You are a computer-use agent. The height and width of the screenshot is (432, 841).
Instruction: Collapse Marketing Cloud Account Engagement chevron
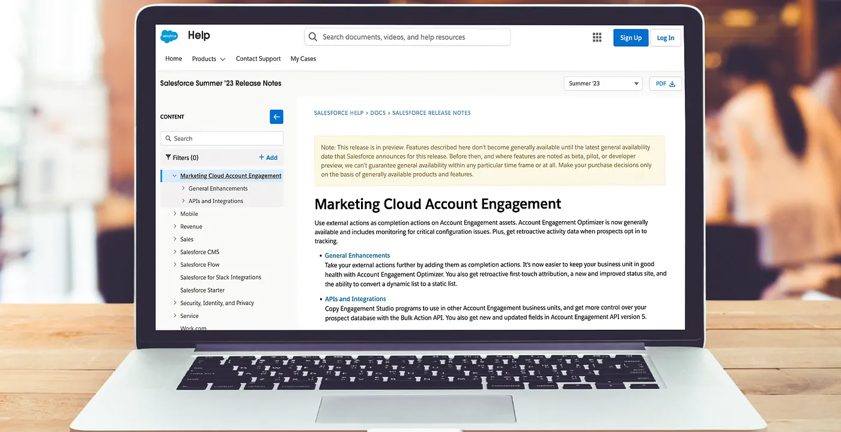pos(175,176)
